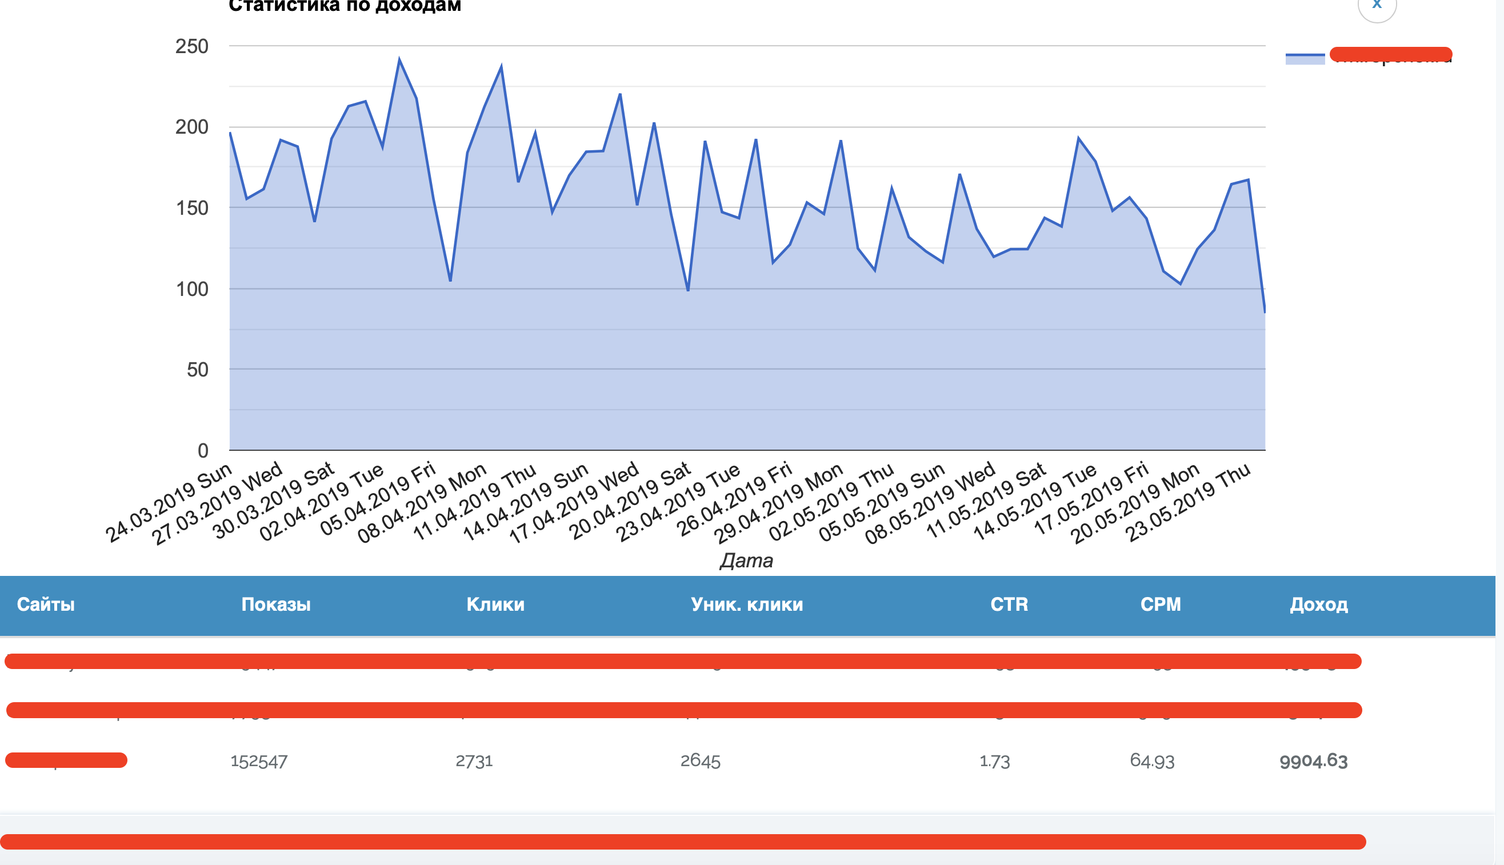The width and height of the screenshot is (1504, 865).
Task: Click the Уник. клики column header
Action: 746,604
